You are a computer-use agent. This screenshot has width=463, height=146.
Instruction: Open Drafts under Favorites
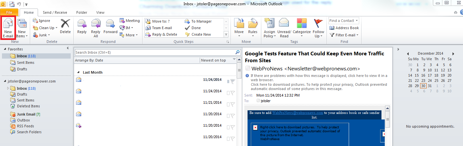[x=22, y=69]
